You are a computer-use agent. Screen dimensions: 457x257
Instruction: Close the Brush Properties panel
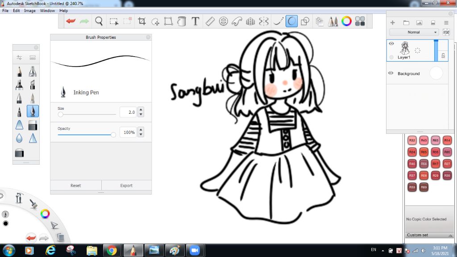(148, 37)
